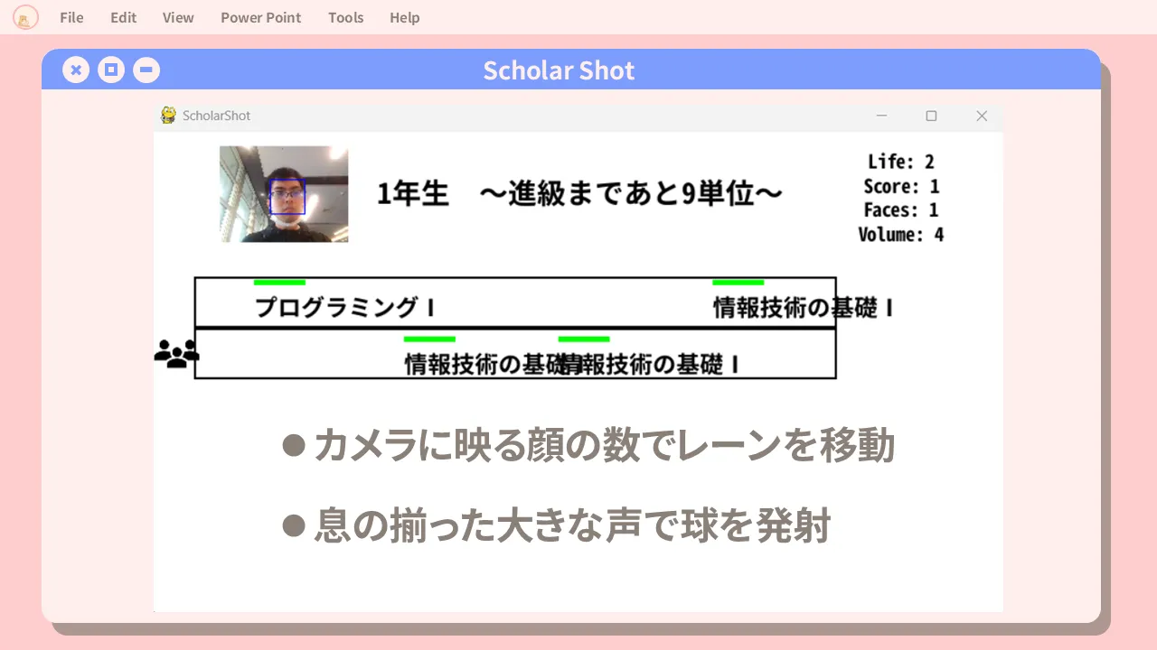
Task: Close the inner ScholarShot window
Action: click(982, 116)
